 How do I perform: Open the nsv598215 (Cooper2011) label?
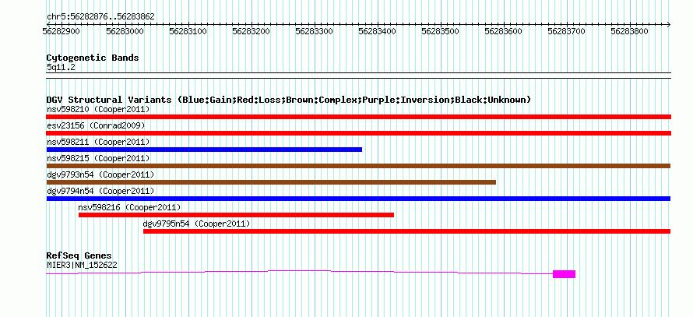coord(98,158)
